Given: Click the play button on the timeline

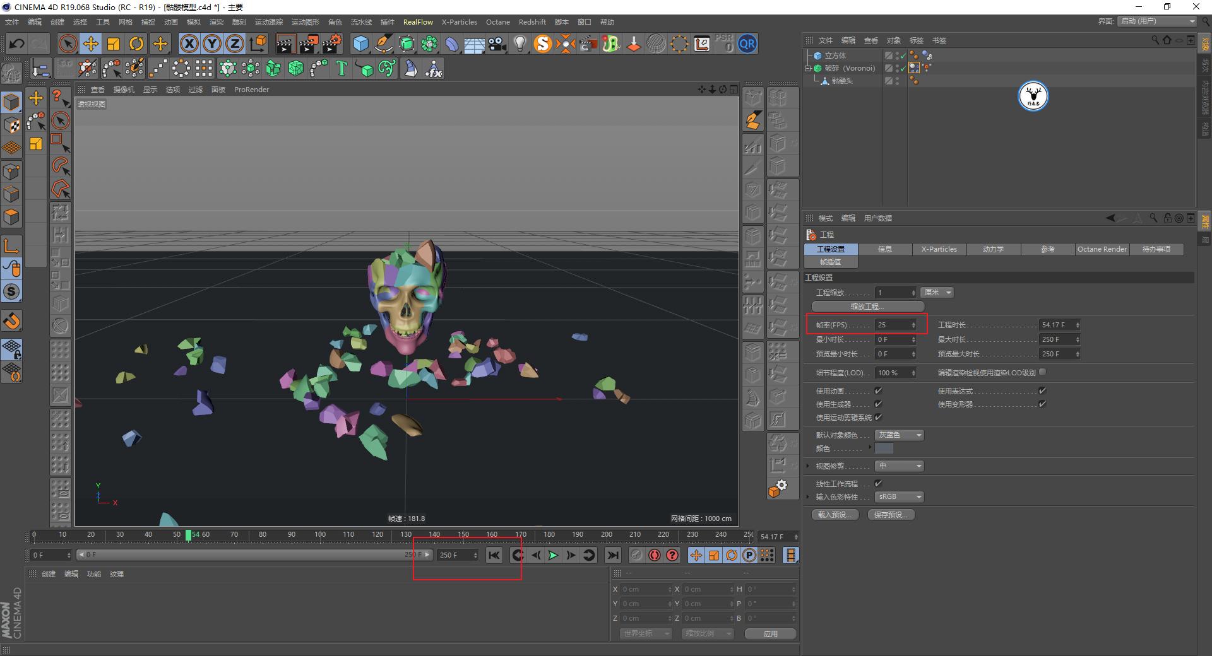Looking at the screenshot, I should pos(553,555).
